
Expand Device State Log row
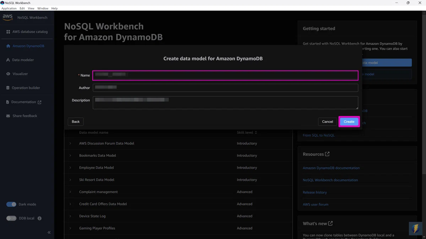click(x=70, y=216)
